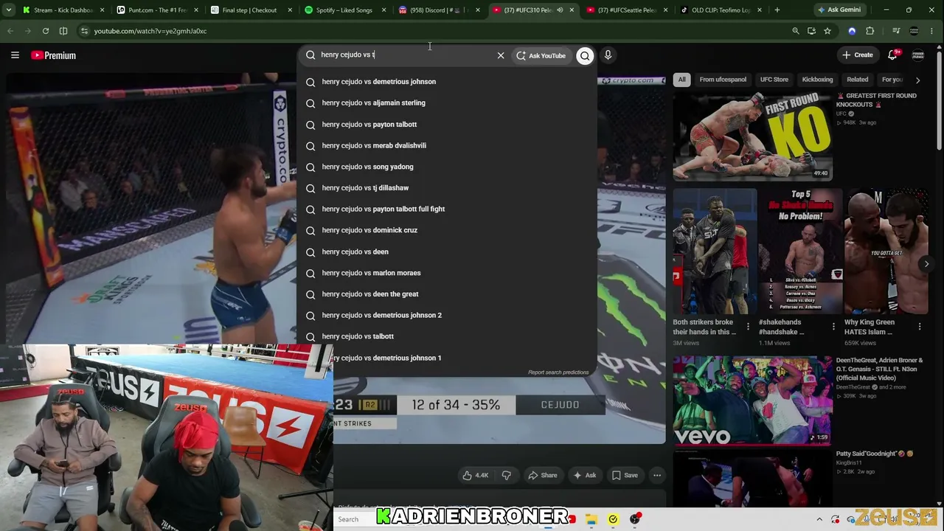Image resolution: width=944 pixels, height=531 pixels.
Task: Open browser extensions puzzle icon
Action: coord(870,31)
